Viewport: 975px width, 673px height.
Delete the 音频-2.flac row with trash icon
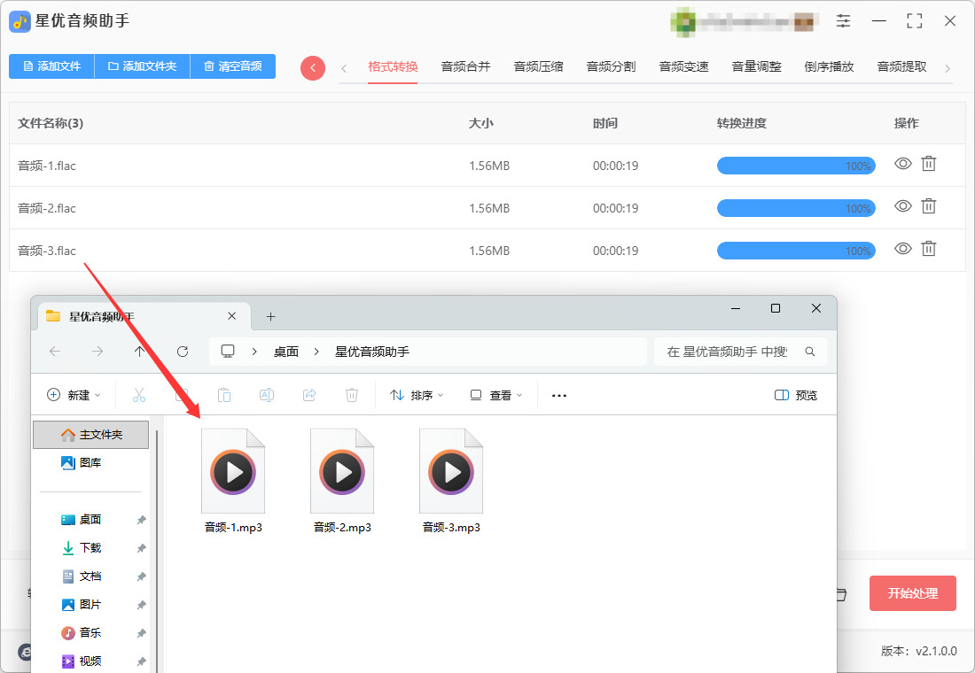pyautogui.click(x=928, y=205)
